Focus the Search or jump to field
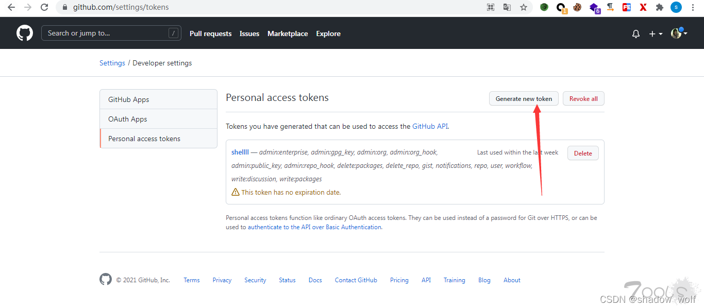The image size is (704, 308). tap(107, 33)
